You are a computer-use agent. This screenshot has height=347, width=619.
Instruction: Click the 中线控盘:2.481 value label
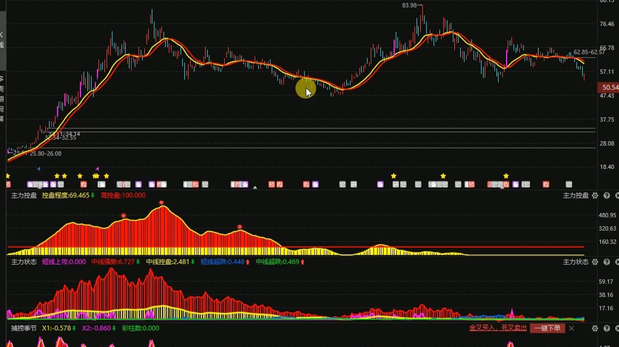[168, 262]
